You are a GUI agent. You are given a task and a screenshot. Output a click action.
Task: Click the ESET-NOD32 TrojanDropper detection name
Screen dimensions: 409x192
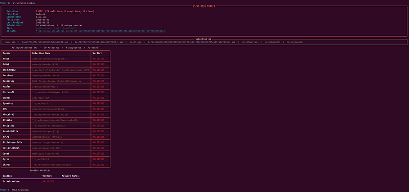coord(60,70)
